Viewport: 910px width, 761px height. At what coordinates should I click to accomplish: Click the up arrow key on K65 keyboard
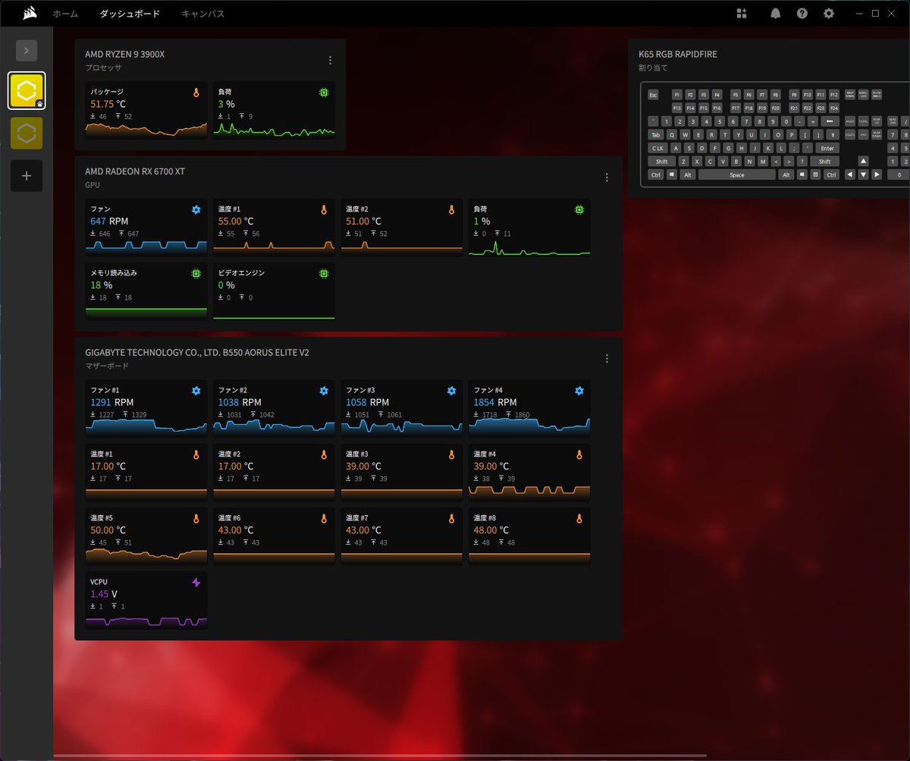pos(863,161)
